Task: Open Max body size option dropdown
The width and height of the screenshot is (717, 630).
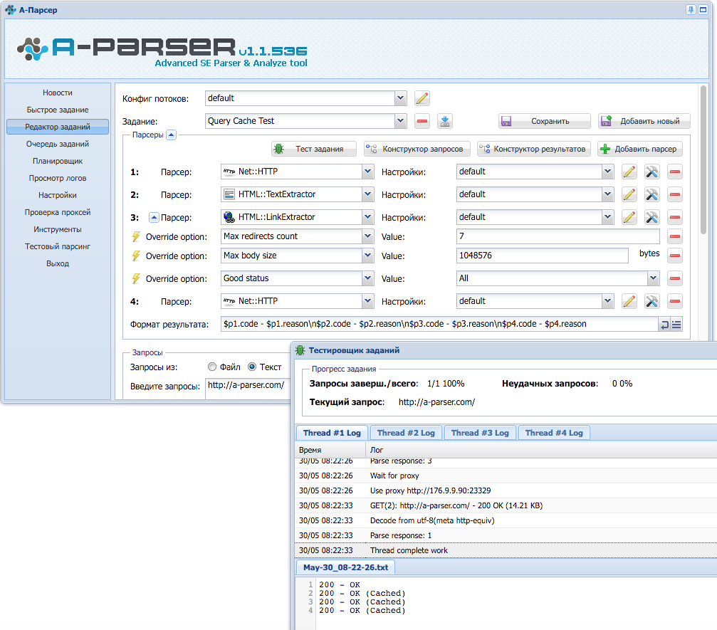Action: click(x=367, y=256)
